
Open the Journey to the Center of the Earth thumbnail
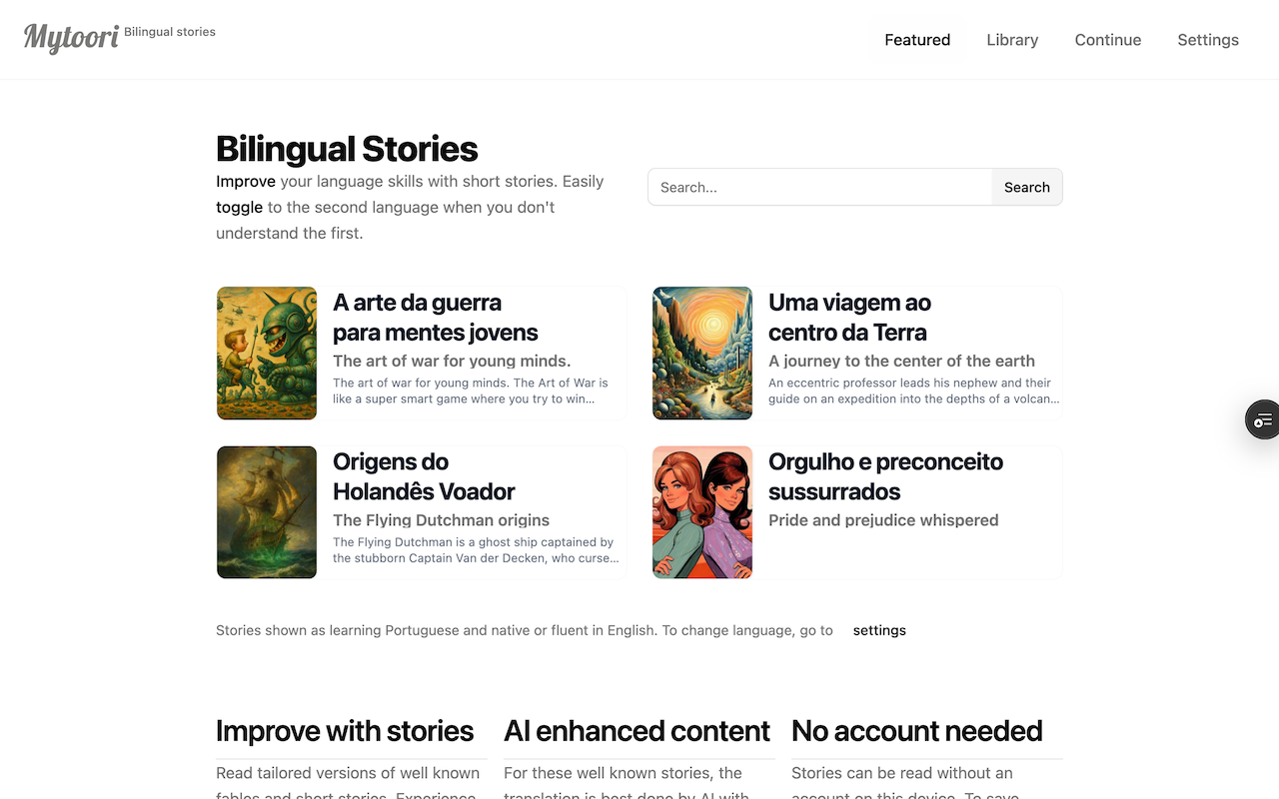tap(702, 354)
